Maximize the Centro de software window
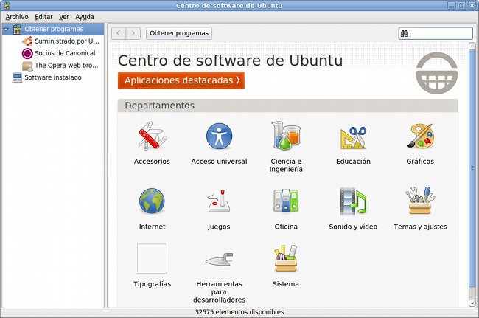This screenshot has height=318, width=479. coord(462,5)
